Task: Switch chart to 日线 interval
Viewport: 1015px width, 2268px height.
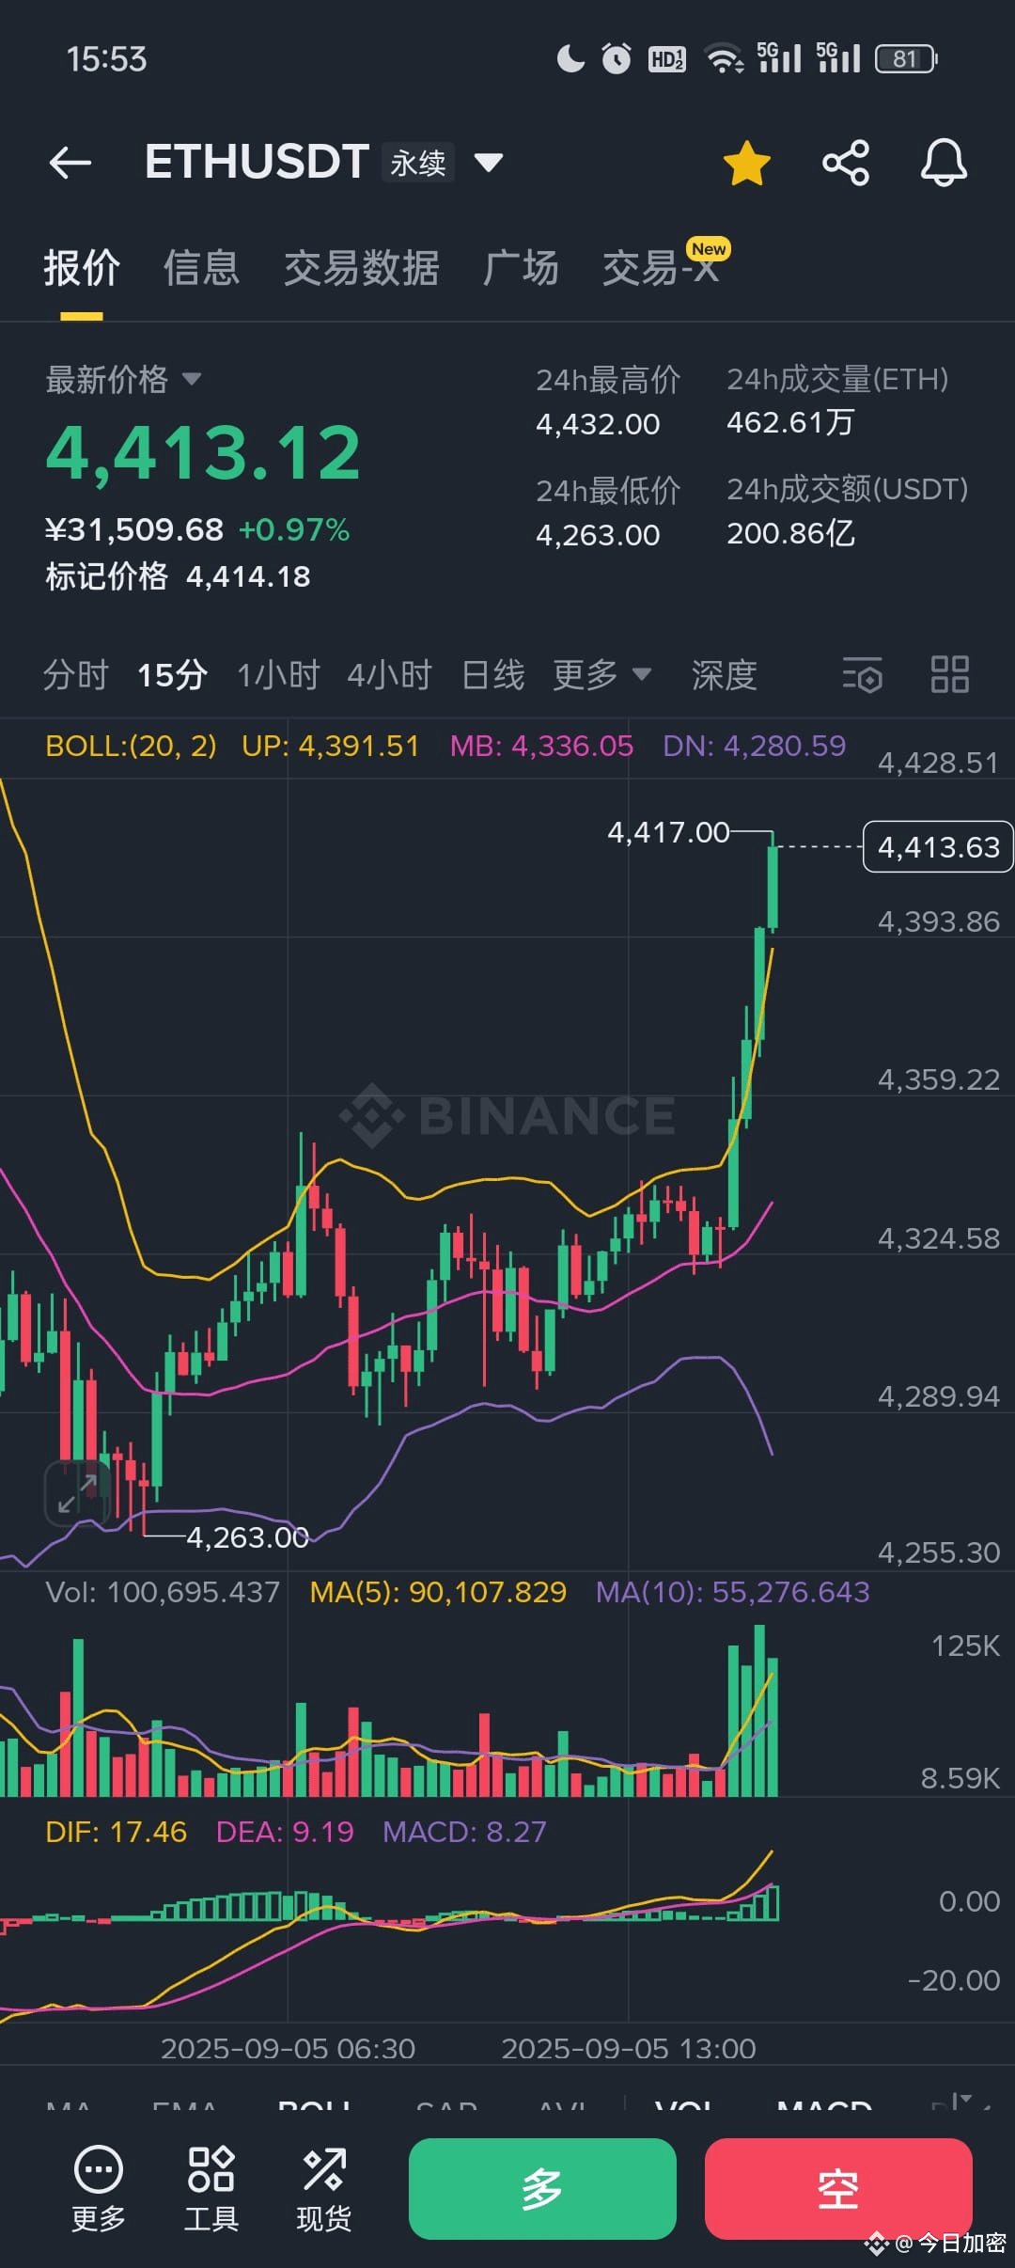Action: coord(493,675)
